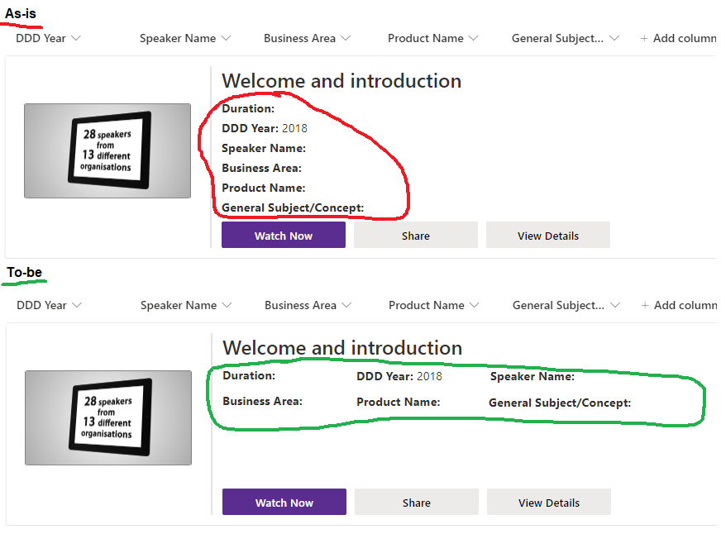
Task: Open View Details for the As-is item
Action: click(x=547, y=235)
